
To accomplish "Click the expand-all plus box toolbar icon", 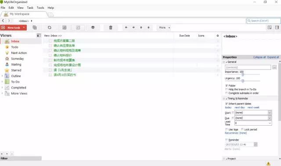I will [65, 28].
